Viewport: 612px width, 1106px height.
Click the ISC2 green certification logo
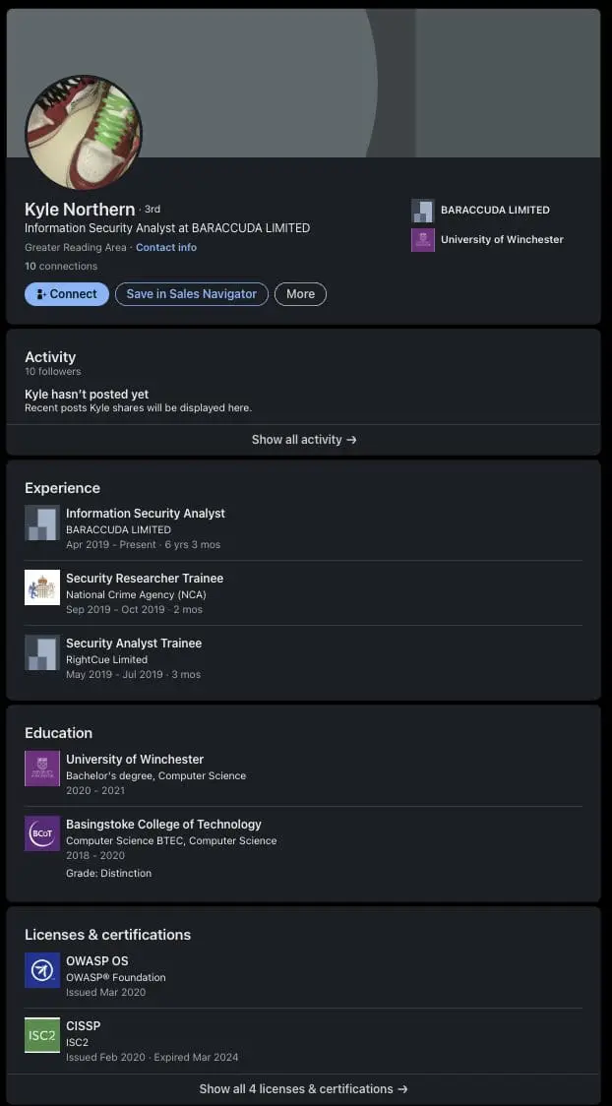pyautogui.click(x=42, y=1035)
